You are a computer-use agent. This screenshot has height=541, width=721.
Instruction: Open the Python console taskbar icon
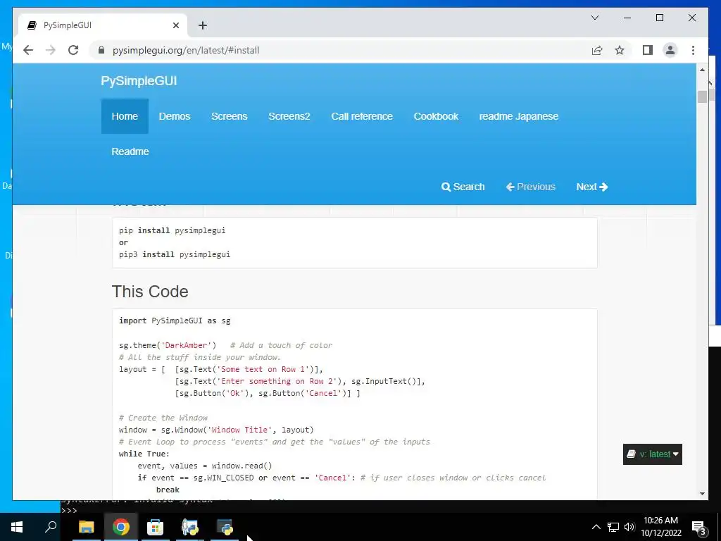[x=225, y=527]
